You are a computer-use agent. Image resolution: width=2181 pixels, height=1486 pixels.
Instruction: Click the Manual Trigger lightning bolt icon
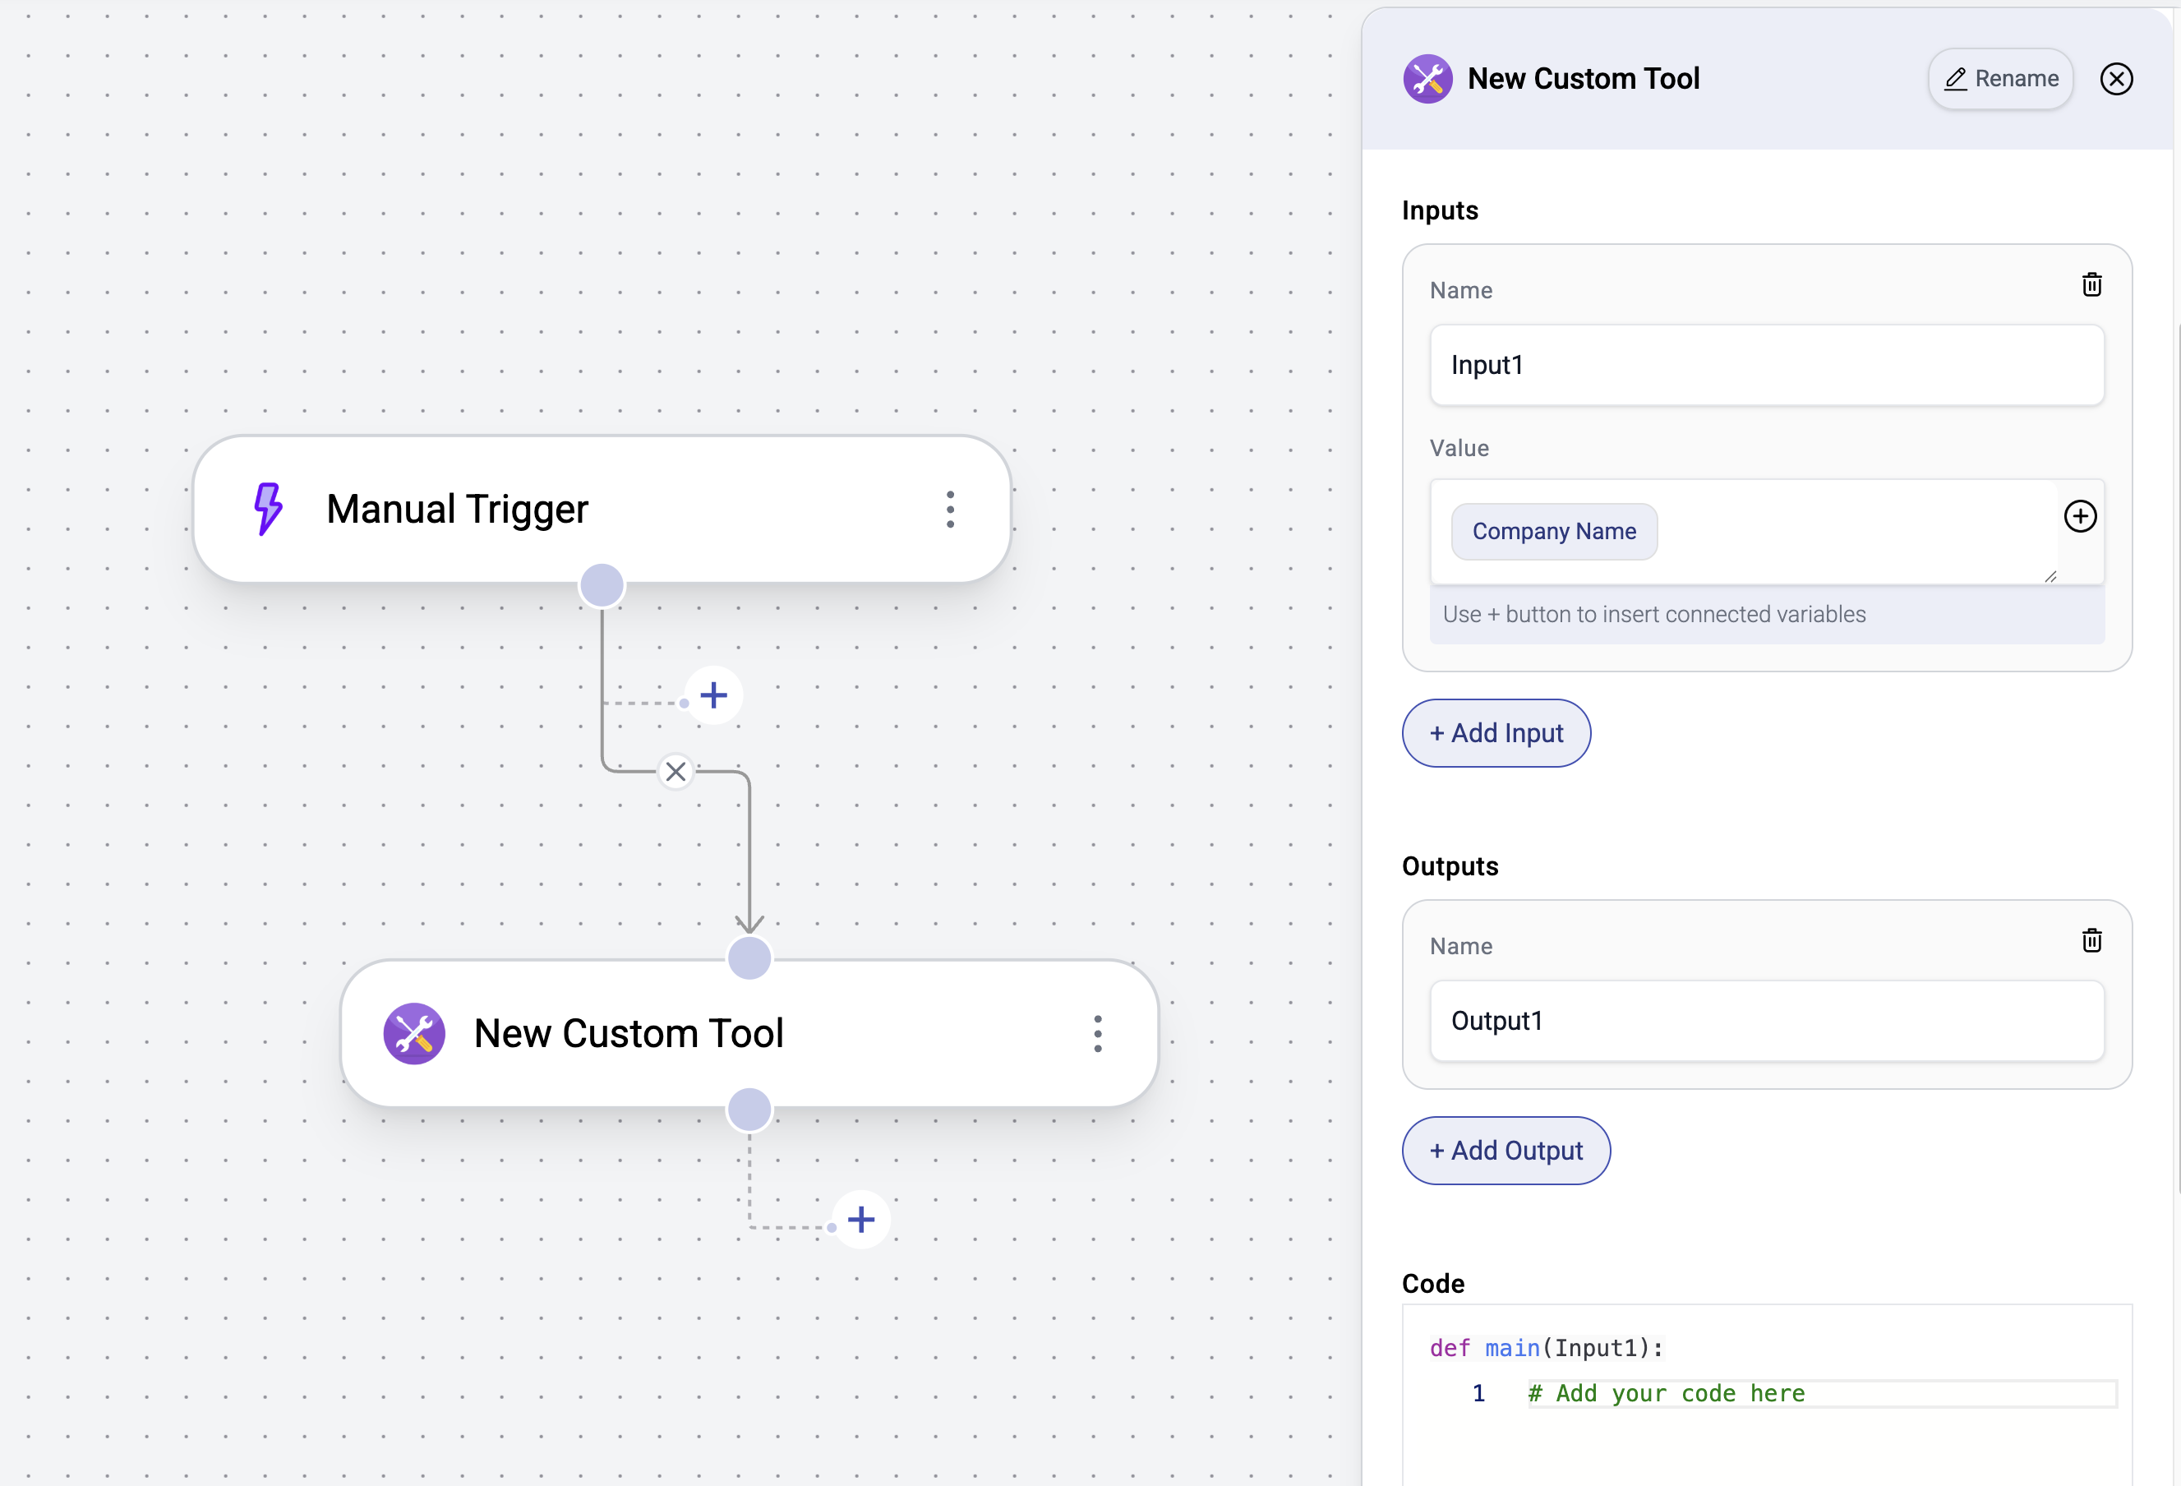pos(269,509)
